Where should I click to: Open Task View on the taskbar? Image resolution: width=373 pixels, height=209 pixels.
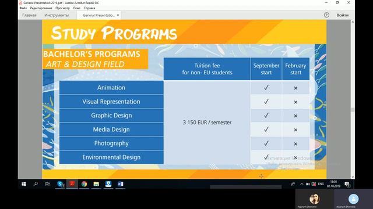47,184
